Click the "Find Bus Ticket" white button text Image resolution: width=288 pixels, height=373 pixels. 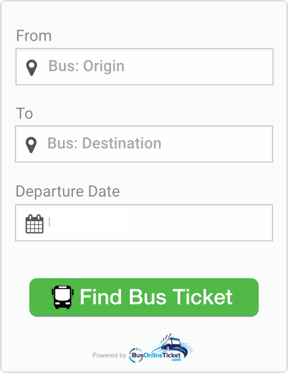point(156,297)
